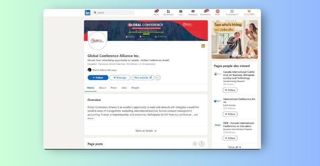Click the Show all details link
320x166 pixels.
point(146,131)
